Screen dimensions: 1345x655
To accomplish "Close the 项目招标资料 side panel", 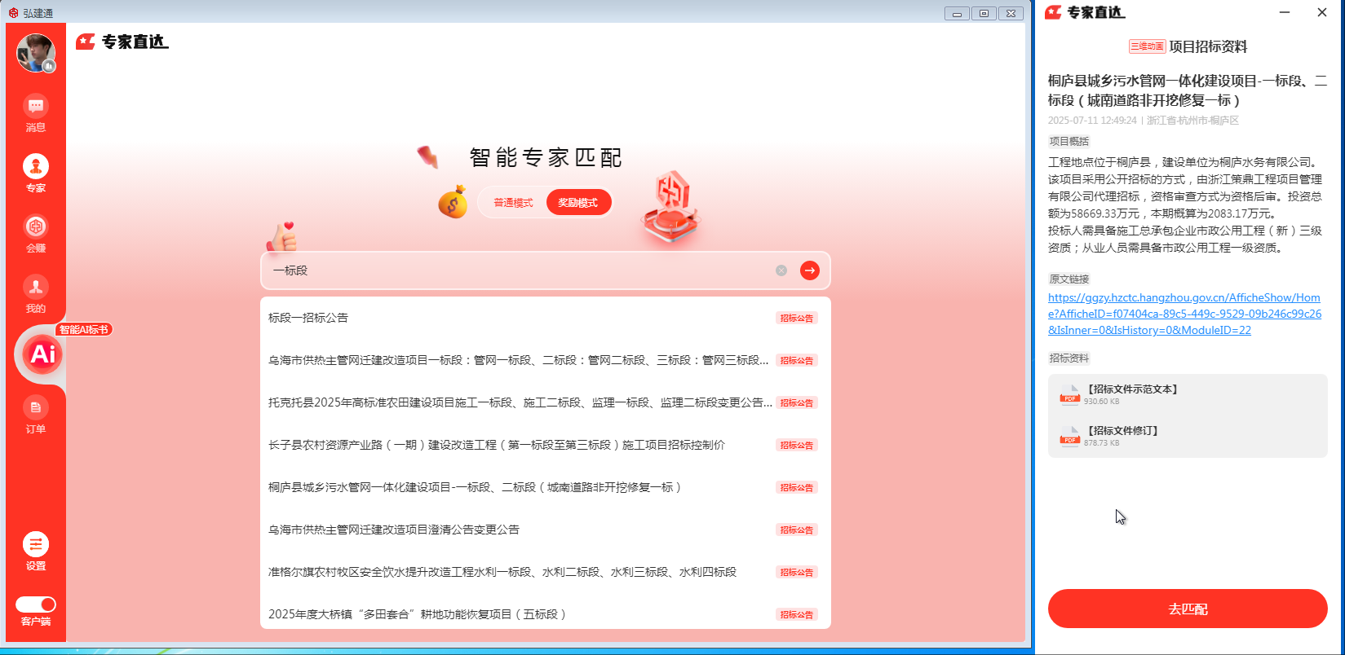I will 1322,12.
